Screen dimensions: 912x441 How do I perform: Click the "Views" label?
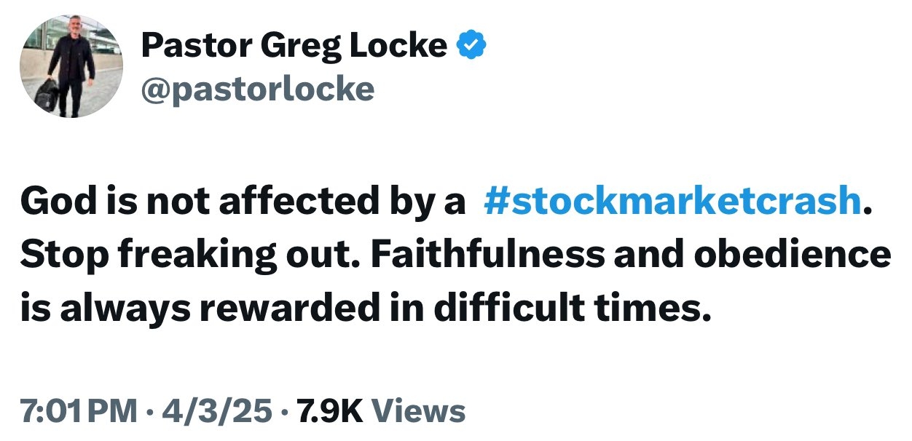coord(419,411)
